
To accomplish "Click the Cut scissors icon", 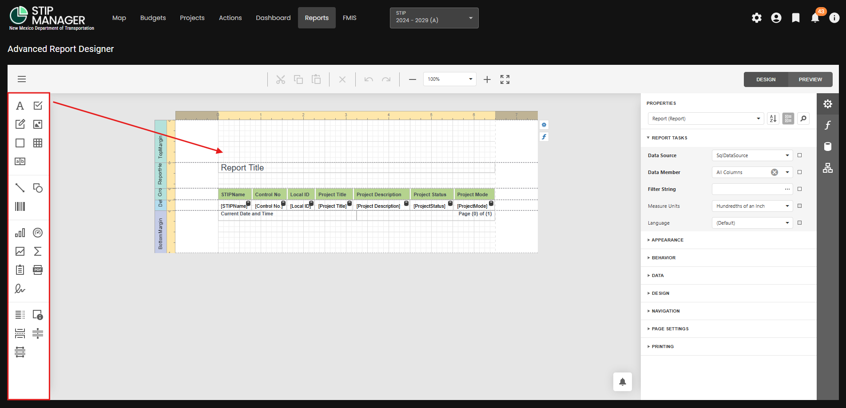I will tap(281, 79).
